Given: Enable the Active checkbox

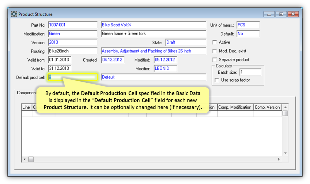Looking at the screenshot, I should (215, 43).
